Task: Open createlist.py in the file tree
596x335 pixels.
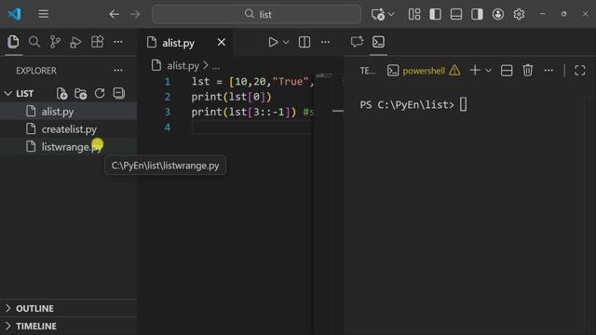Action: pos(68,129)
